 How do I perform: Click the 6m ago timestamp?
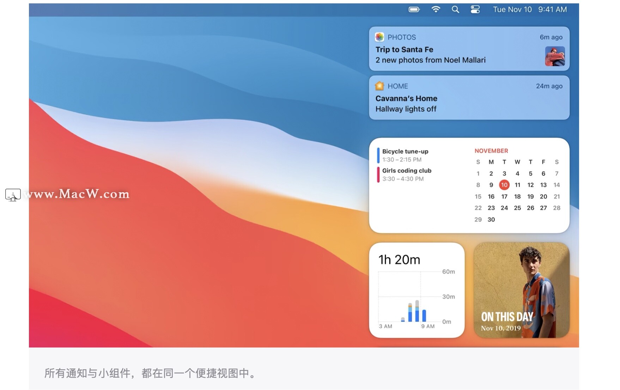[551, 37]
